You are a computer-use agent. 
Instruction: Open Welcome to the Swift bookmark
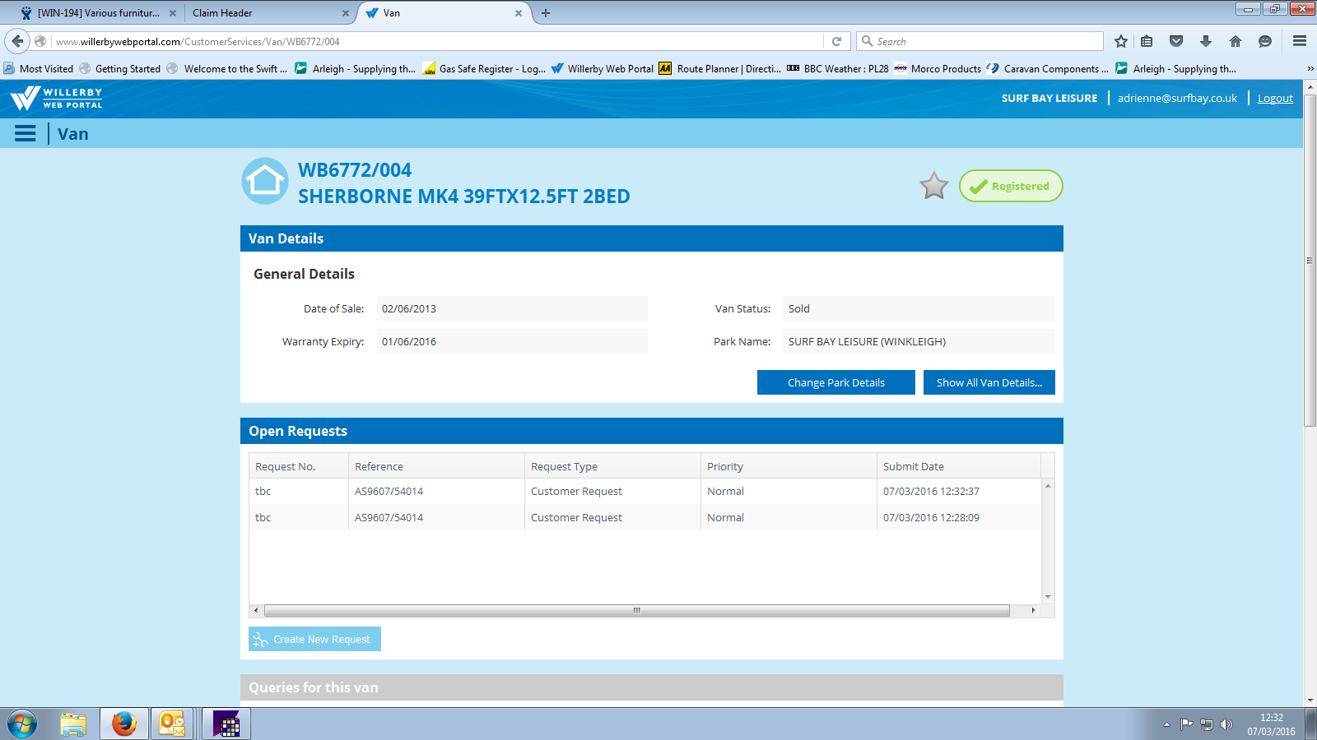pos(227,69)
